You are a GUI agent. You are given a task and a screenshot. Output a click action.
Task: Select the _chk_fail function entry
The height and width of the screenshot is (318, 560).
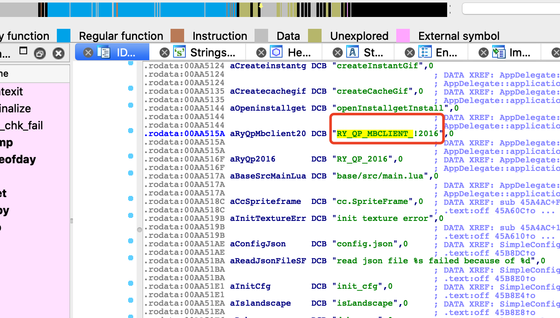click(21, 126)
